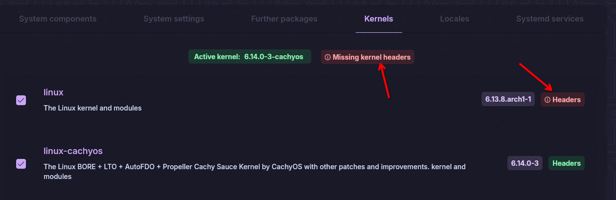The height and width of the screenshot is (200, 616).
Task: Click 'The Linux kernel and modules' description
Action: point(92,108)
